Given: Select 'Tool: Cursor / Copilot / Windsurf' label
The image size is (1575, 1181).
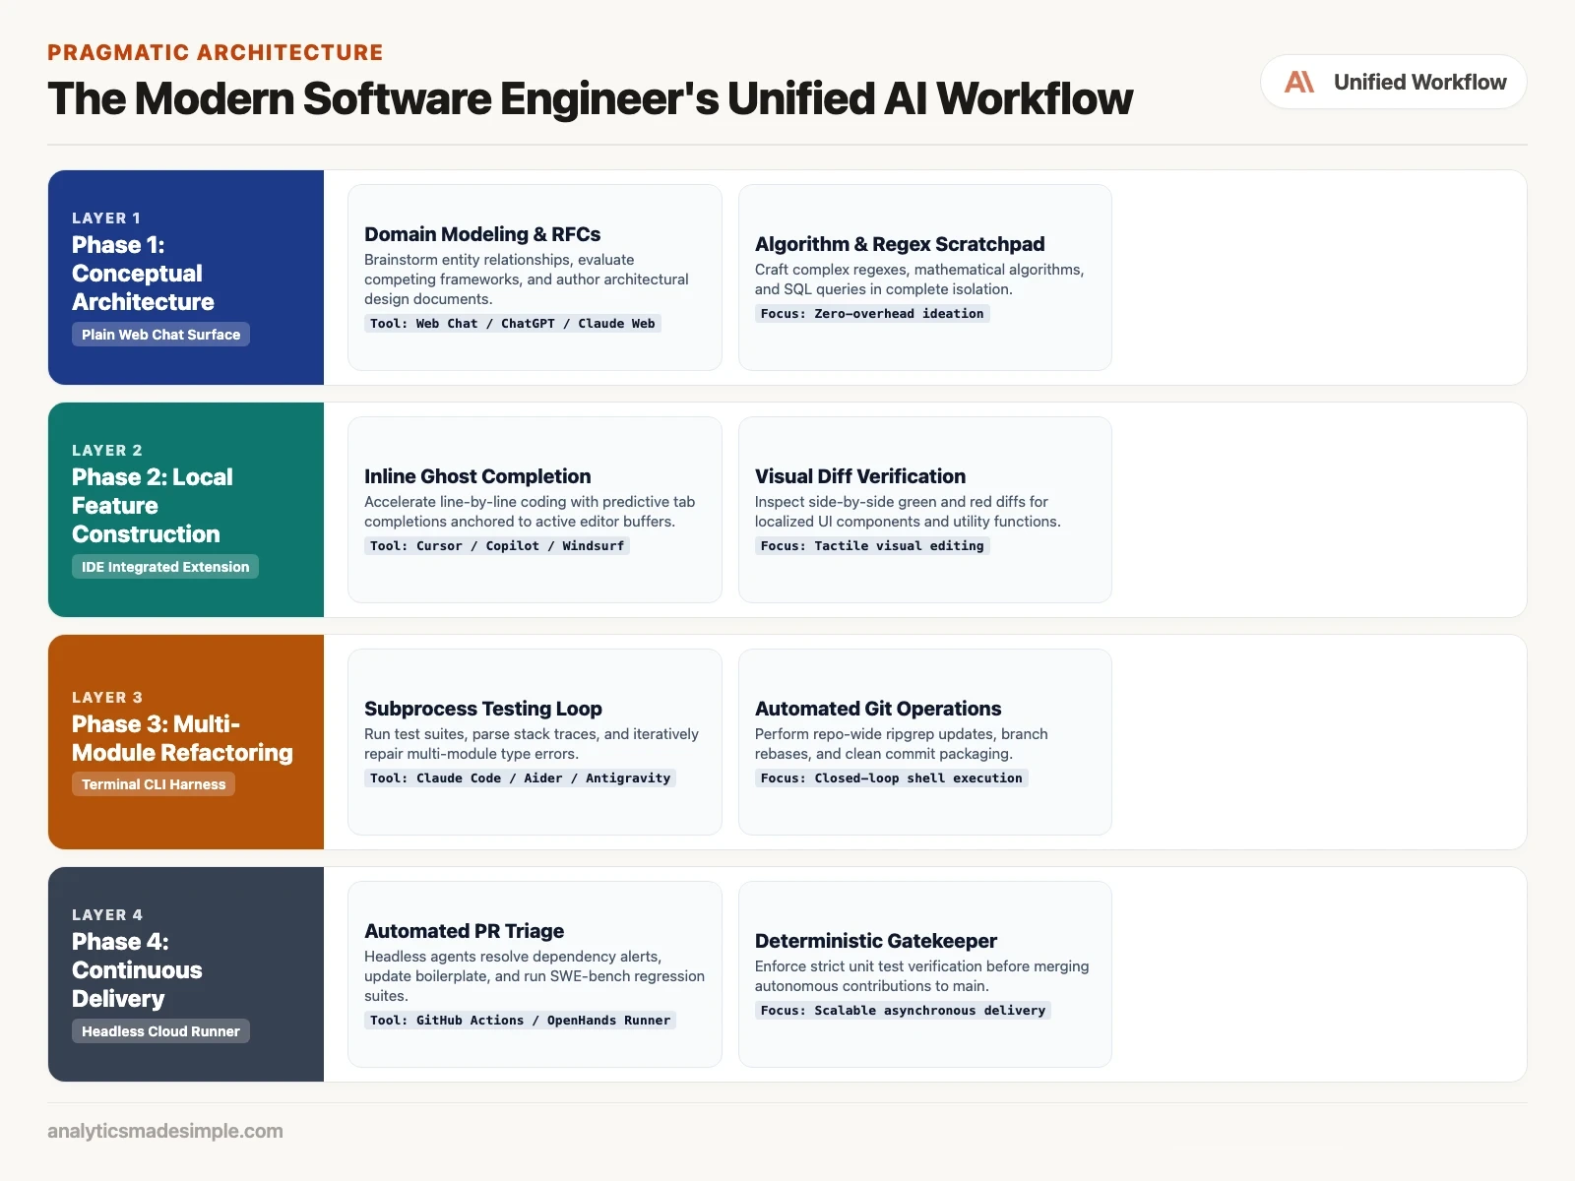Looking at the screenshot, I should pos(497,546).
